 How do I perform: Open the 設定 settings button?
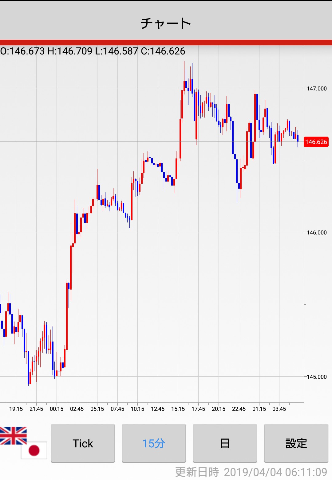(x=296, y=443)
